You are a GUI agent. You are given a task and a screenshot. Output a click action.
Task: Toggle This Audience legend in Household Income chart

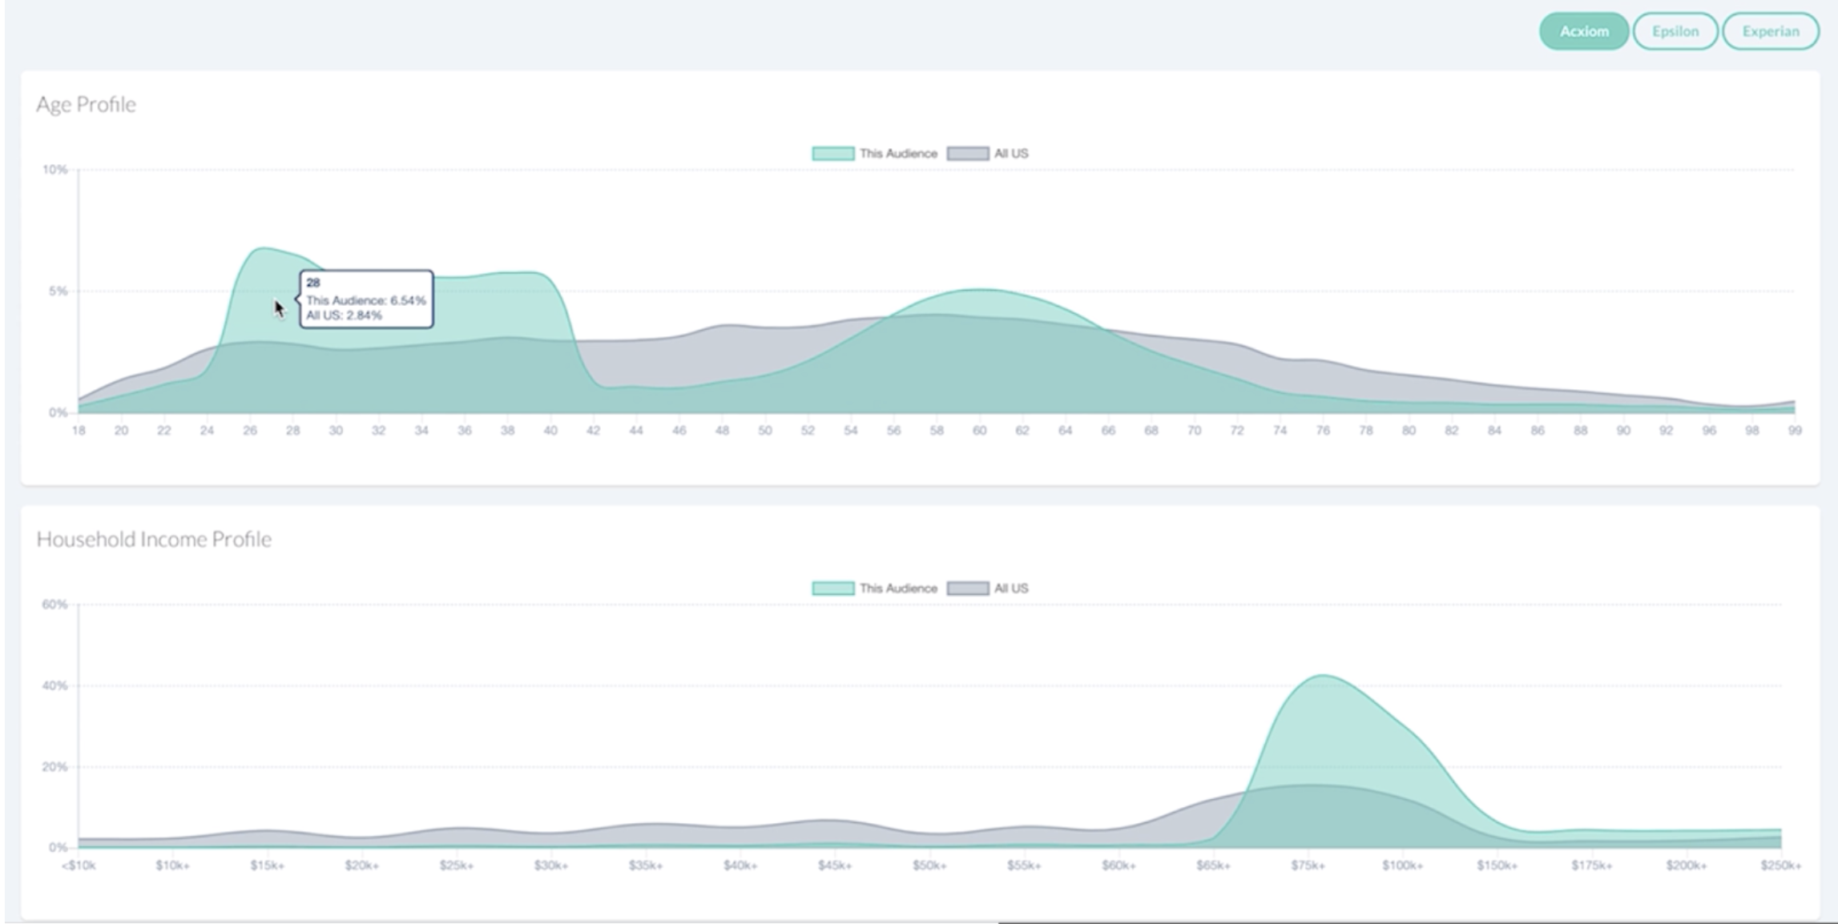pos(897,589)
